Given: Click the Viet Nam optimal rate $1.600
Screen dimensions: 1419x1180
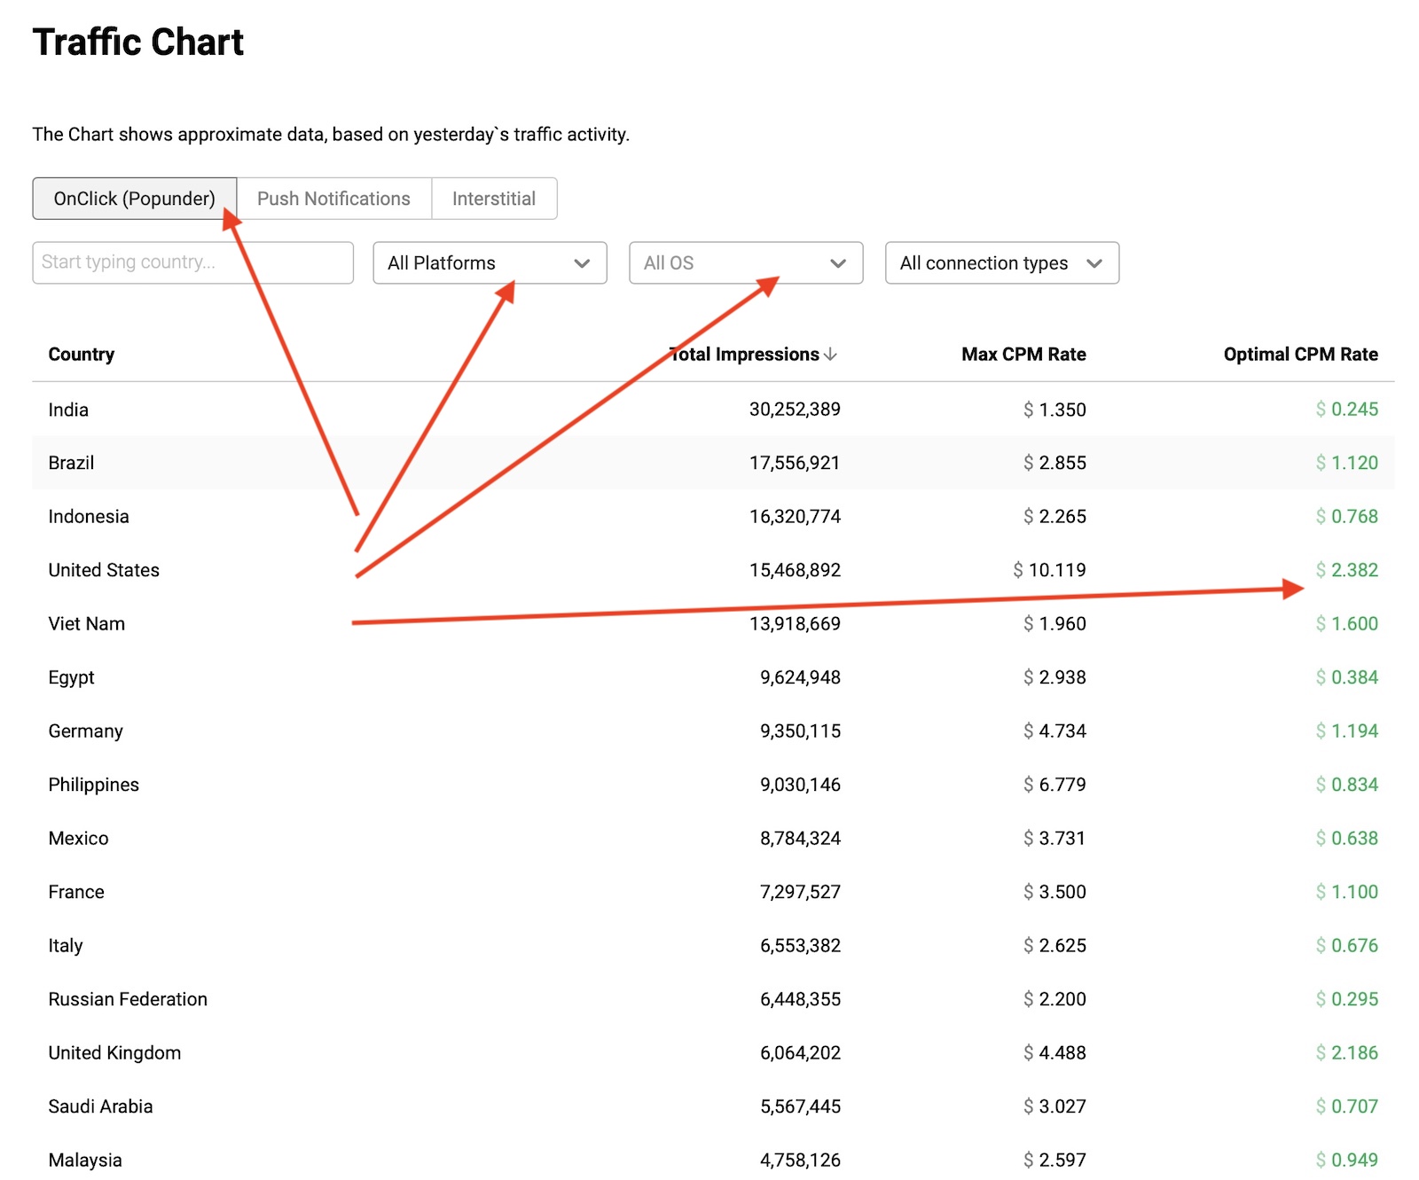Looking at the screenshot, I should 1346,624.
